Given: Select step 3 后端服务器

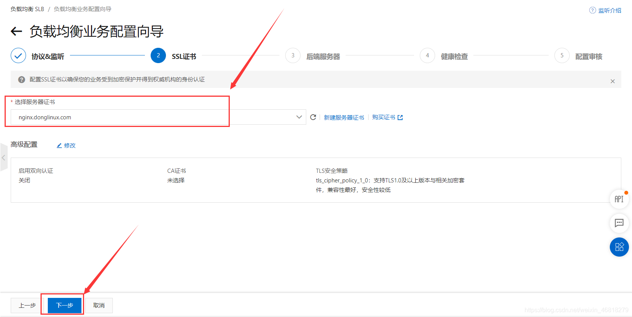Looking at the screenshot, I should [313, 56].
